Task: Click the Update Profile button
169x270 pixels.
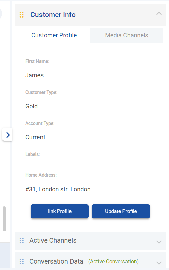Action: click(x=121, y=211)
